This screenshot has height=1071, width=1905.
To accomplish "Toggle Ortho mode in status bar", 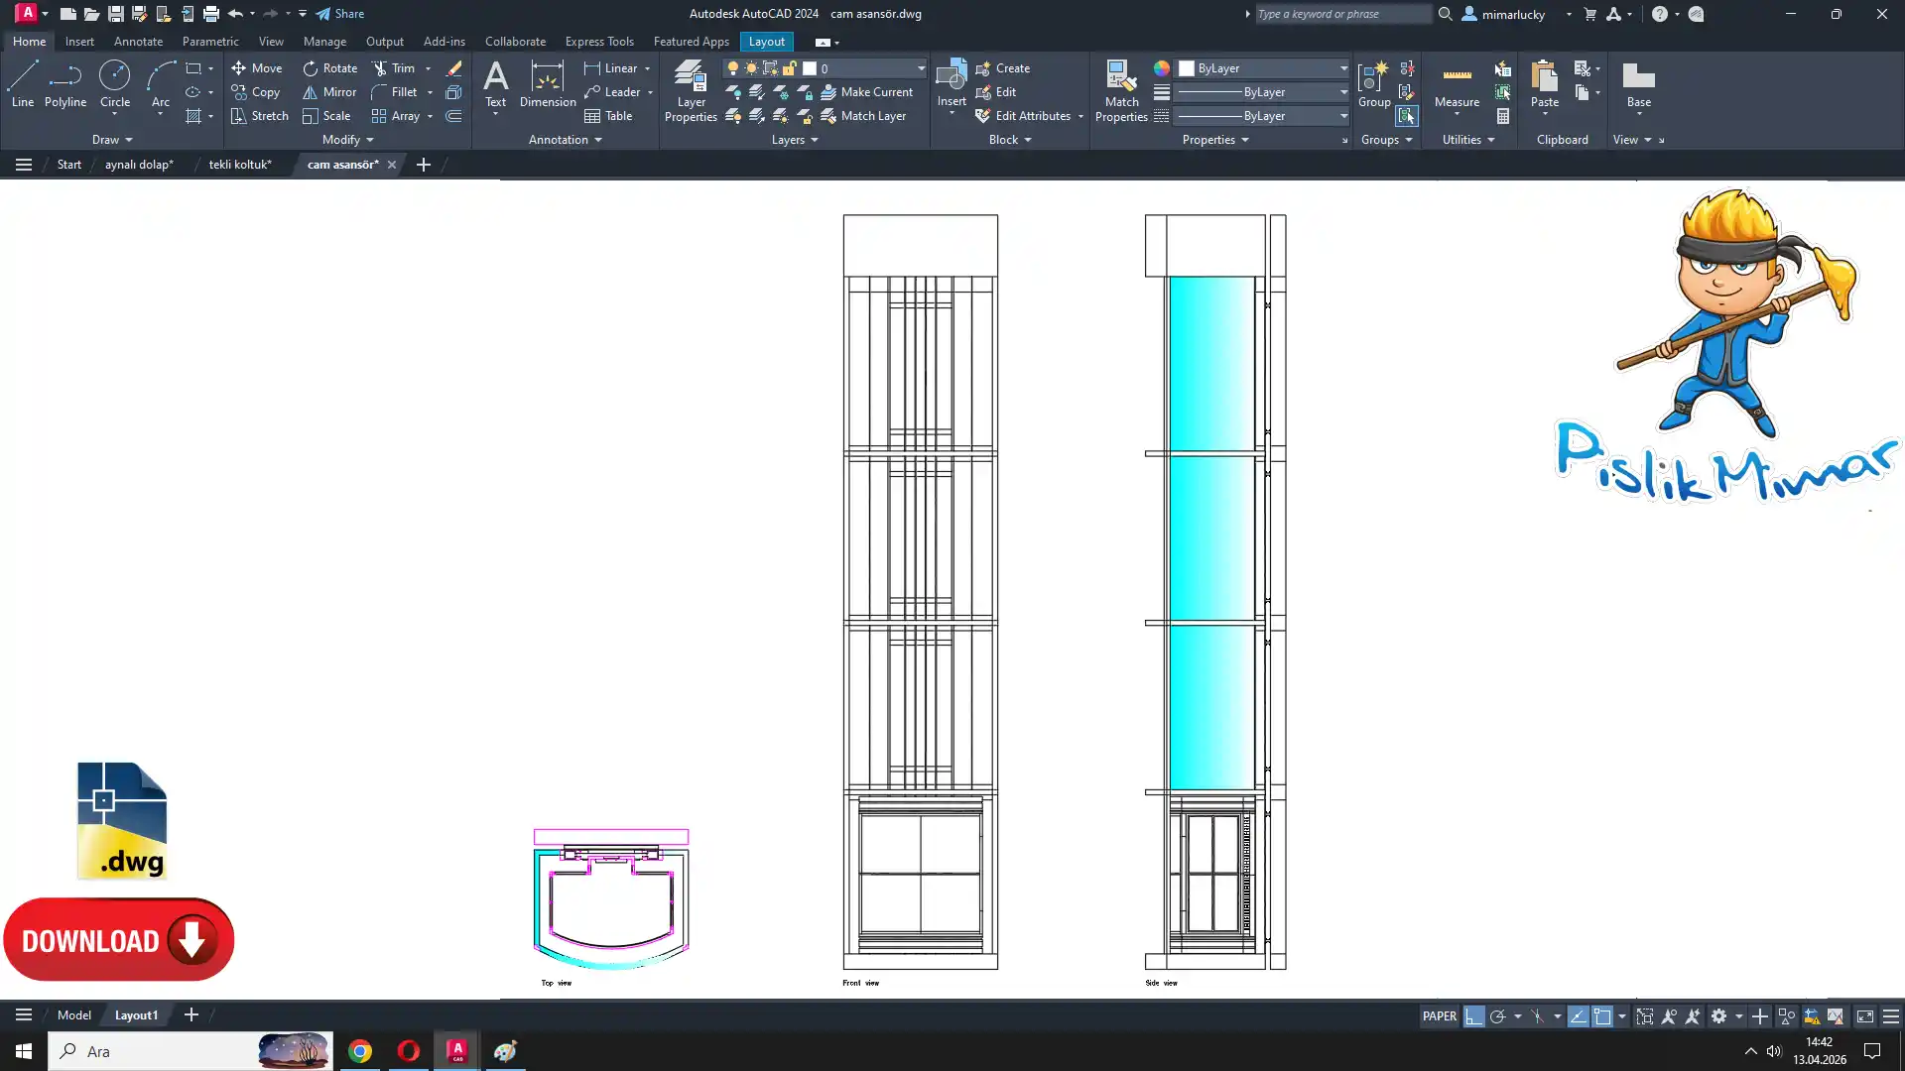I will [1473, 1016].
